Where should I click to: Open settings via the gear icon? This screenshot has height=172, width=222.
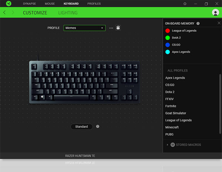click(x=185, y=4)
